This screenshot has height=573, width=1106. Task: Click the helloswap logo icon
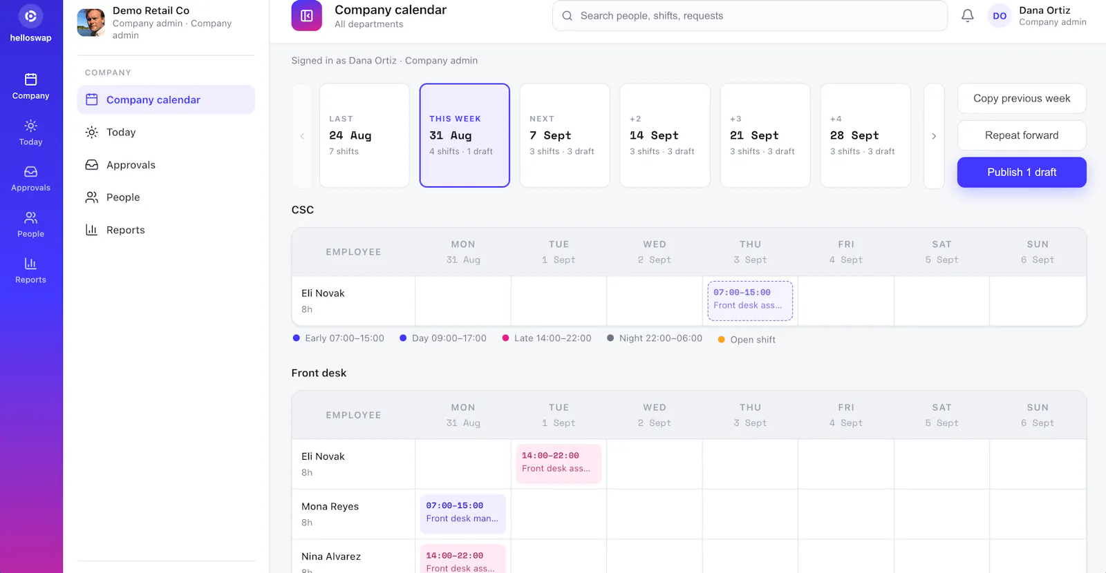[x=30, y=16]
